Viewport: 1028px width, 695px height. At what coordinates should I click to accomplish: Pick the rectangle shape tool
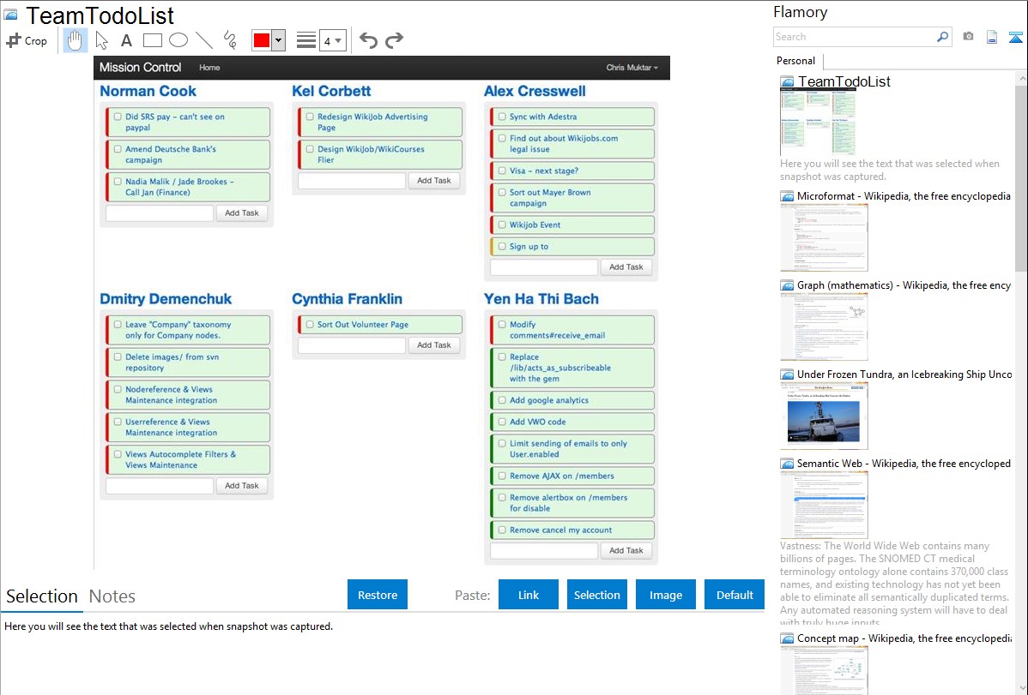(152, 40)
